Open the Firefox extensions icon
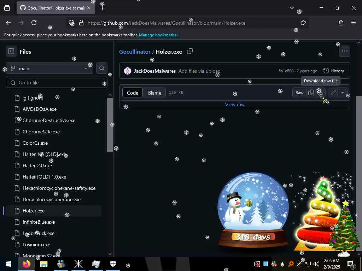The image size is (362, 271). click(341, 23)
